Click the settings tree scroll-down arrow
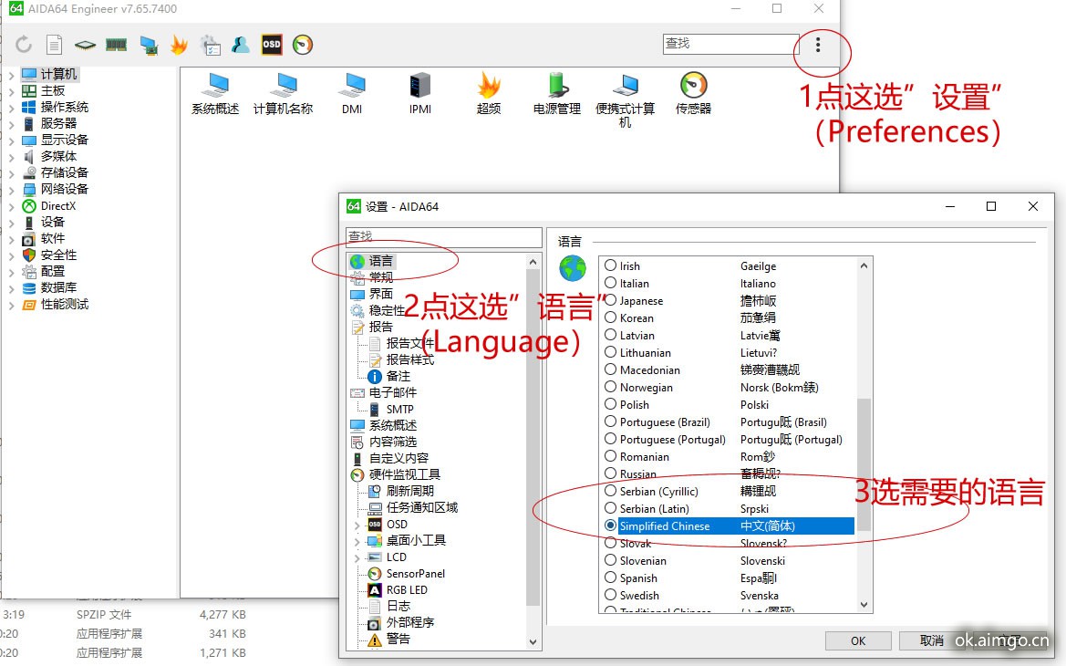The image size is (1066, 666). click(533, 641)
